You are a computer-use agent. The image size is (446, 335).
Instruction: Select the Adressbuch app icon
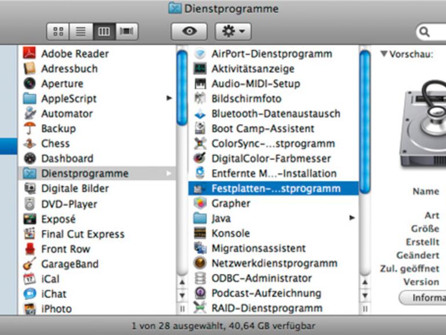[30, 68]
